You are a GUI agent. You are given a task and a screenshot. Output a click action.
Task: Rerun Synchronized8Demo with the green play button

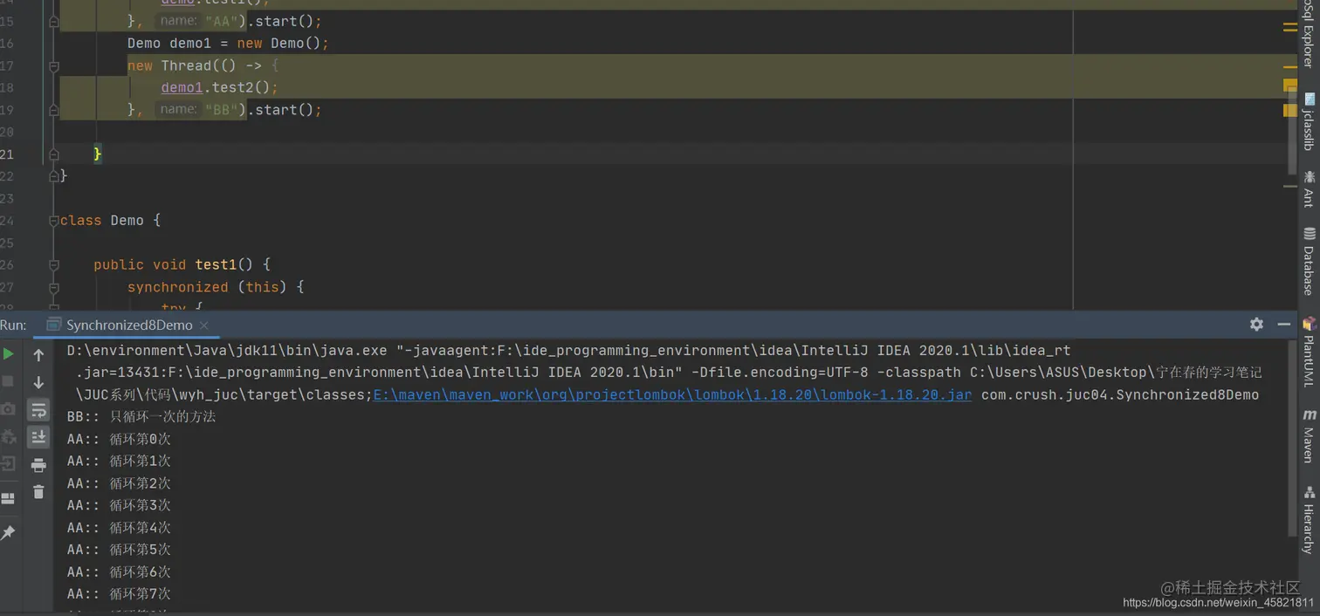8,354
